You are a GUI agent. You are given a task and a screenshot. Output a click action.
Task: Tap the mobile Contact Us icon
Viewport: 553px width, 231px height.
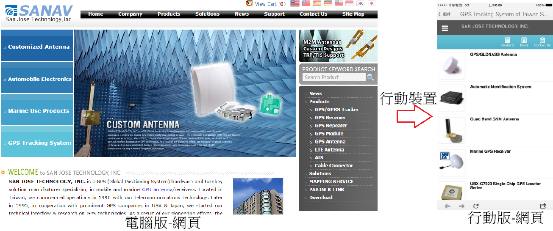(x=542, y=42)
